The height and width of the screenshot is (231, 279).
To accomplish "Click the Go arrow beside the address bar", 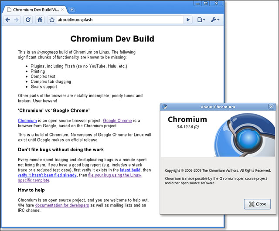I will point(188,20).
